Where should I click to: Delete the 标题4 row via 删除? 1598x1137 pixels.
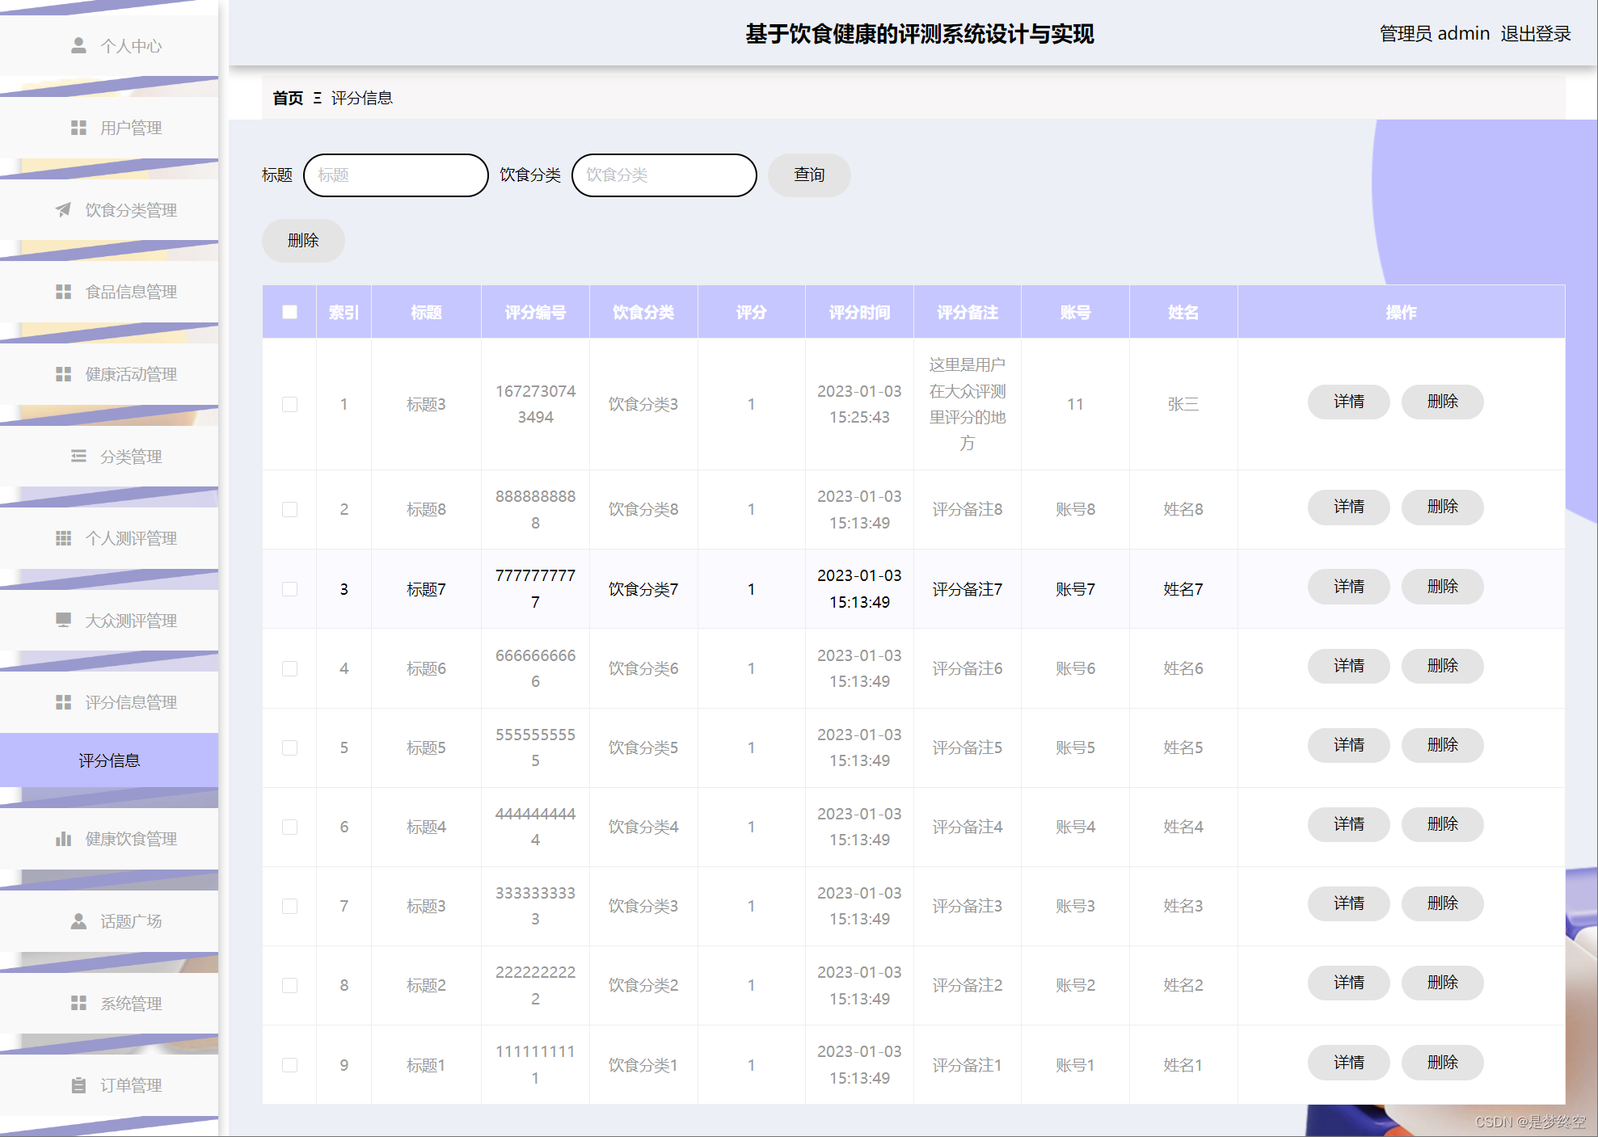(1442, 824)
